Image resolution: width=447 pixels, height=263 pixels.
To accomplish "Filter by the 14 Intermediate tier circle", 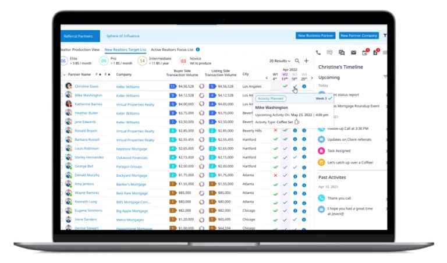I will 142,61.
